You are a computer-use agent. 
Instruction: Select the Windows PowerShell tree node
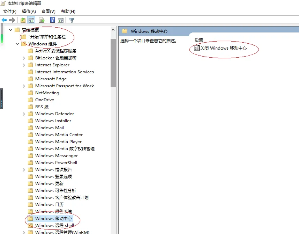click(55, 162)
